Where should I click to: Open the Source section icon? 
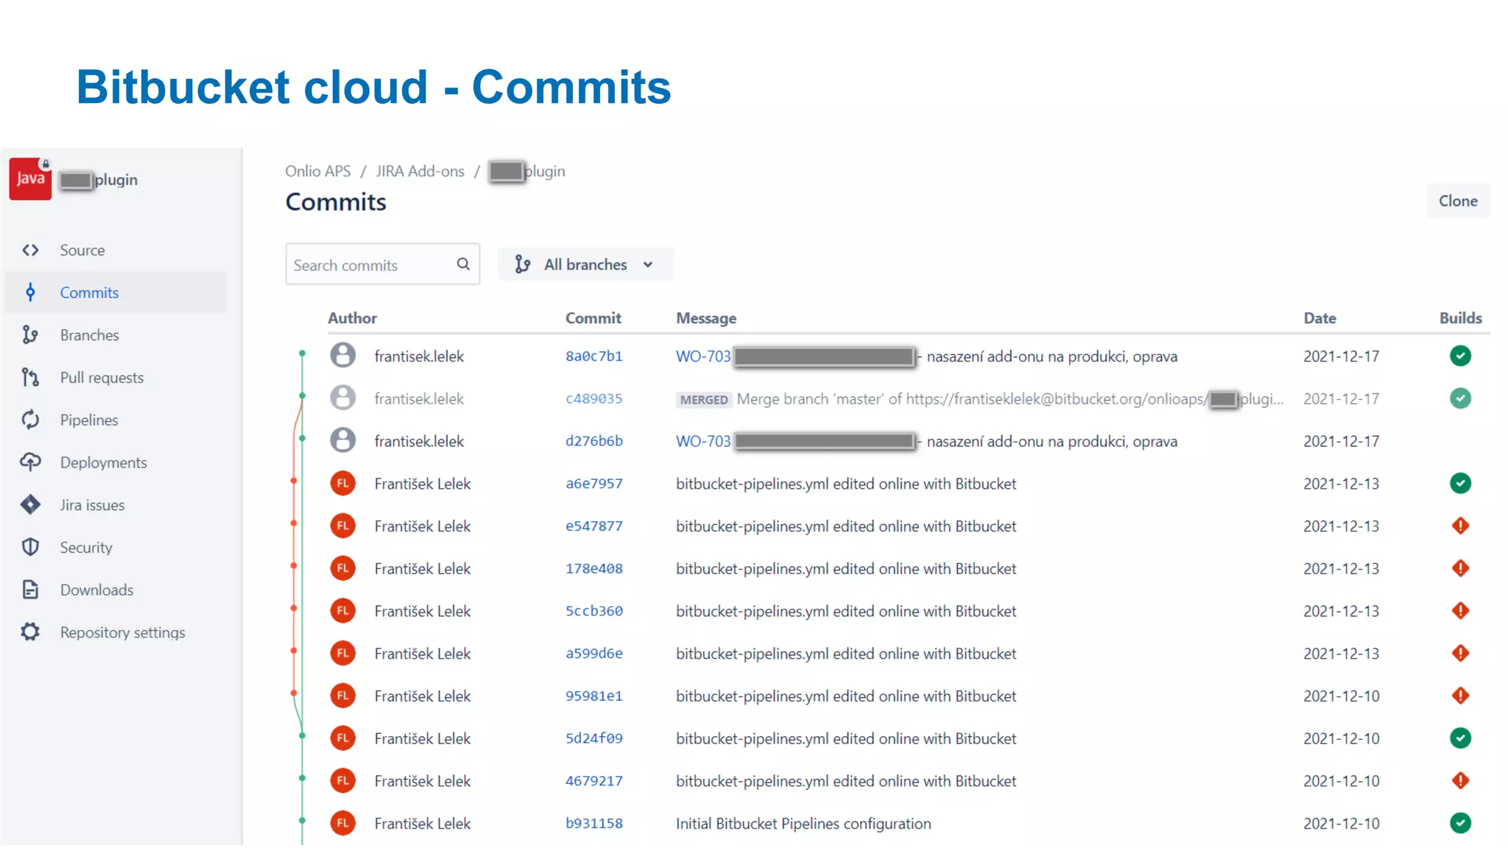[x=30, y=250]
